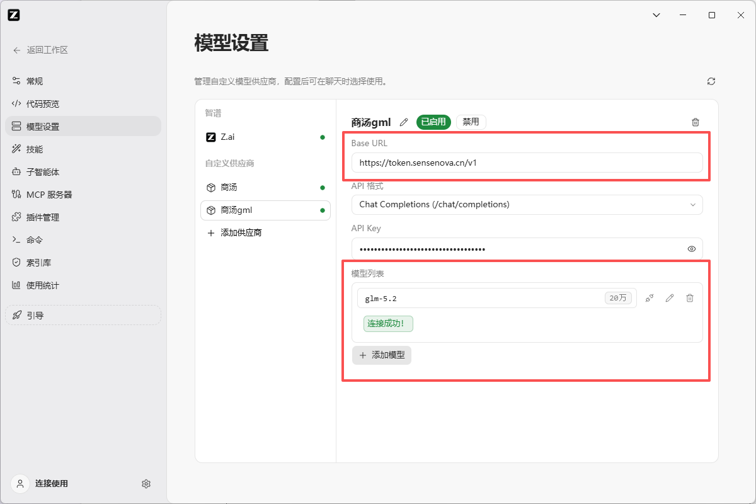The image size is (756, 504).
Task: Select the 商汤 provider
Action: point(265,188)
